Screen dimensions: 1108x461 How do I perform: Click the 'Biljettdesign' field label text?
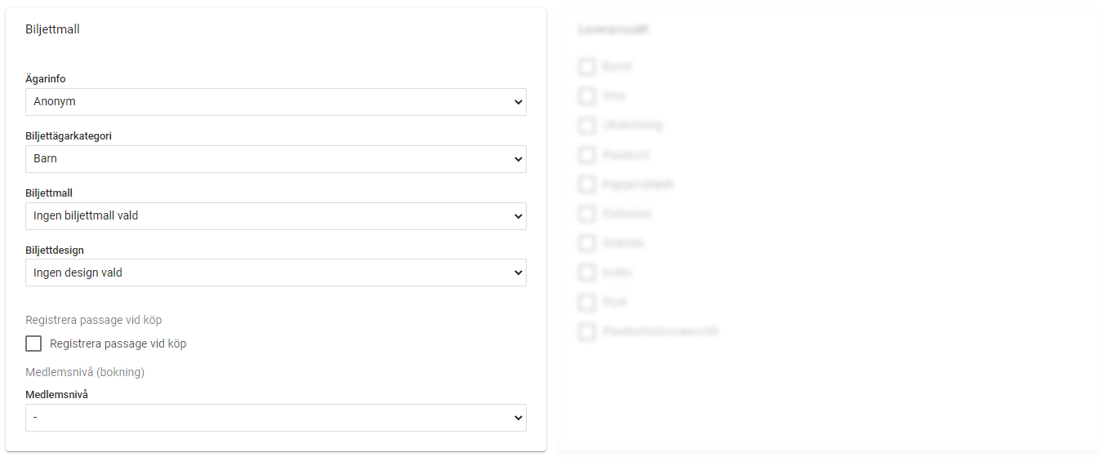55,250
